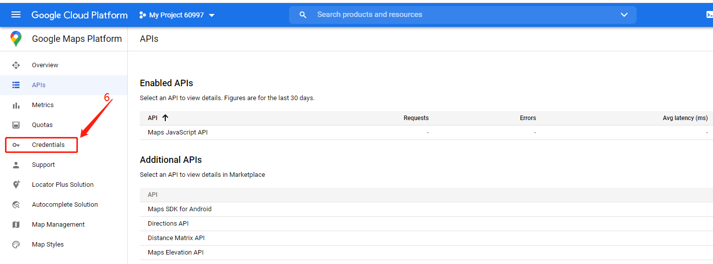Click the Errors column header

click(x=528, y=118)
